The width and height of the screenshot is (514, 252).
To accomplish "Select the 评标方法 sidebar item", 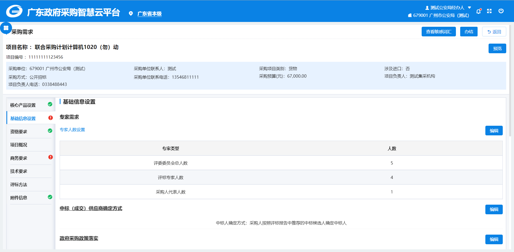I will [x=19, y=185].
